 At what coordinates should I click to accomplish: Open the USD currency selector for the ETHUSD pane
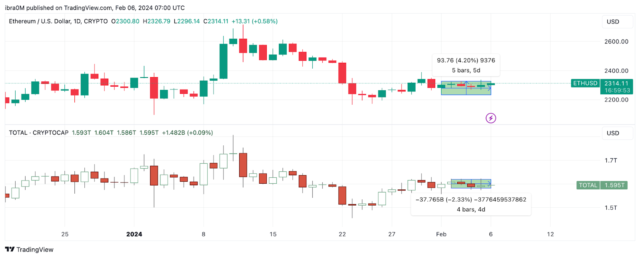[617, 22]
